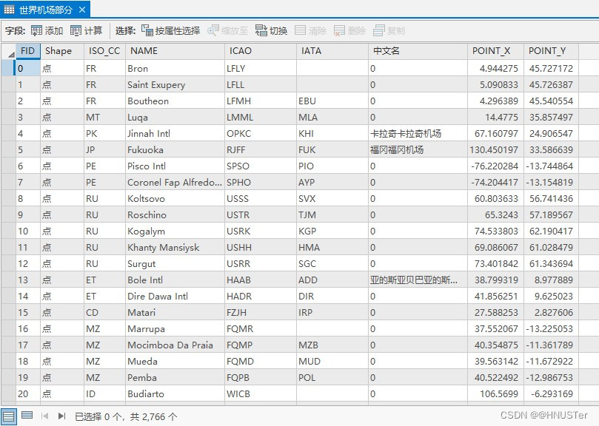Click NAME cell 'Jinnah Intl'
The width and height of the screenshot is (599, 426).
(175, 133)
